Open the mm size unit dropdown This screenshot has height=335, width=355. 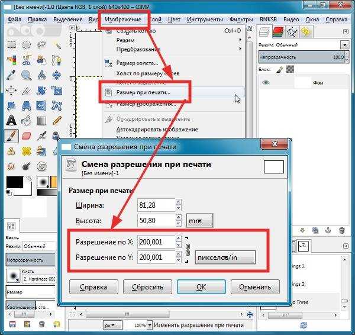coord(199,220)
